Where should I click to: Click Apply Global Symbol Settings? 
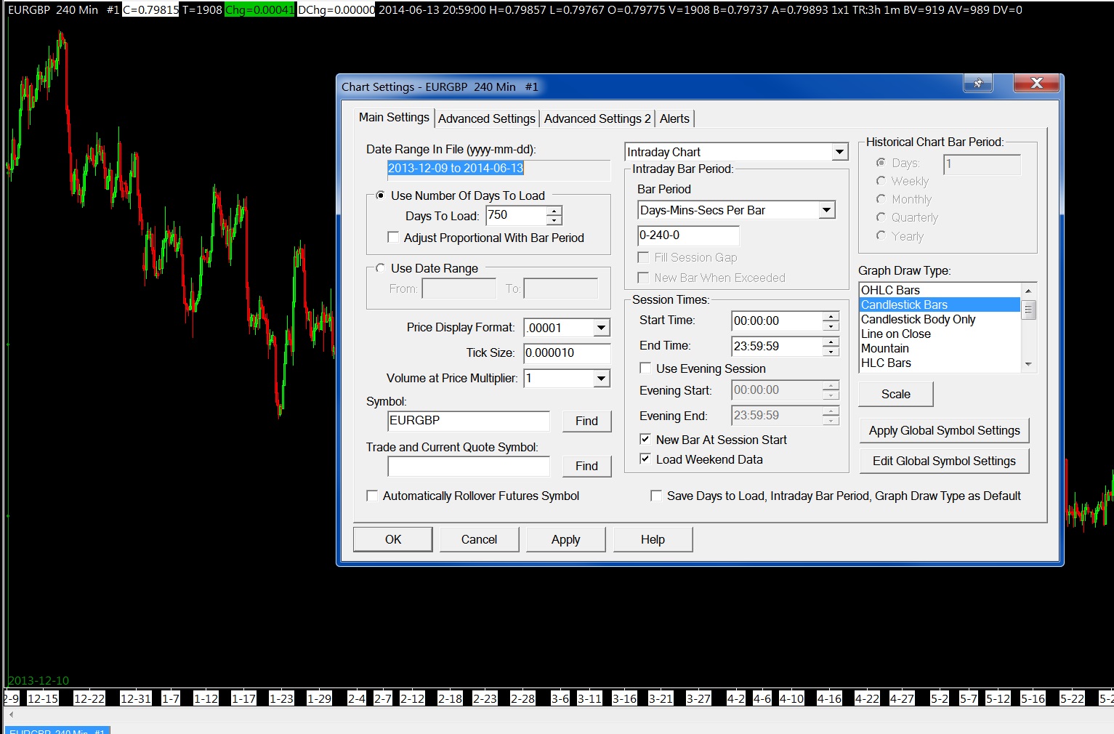tap(944, 430)
